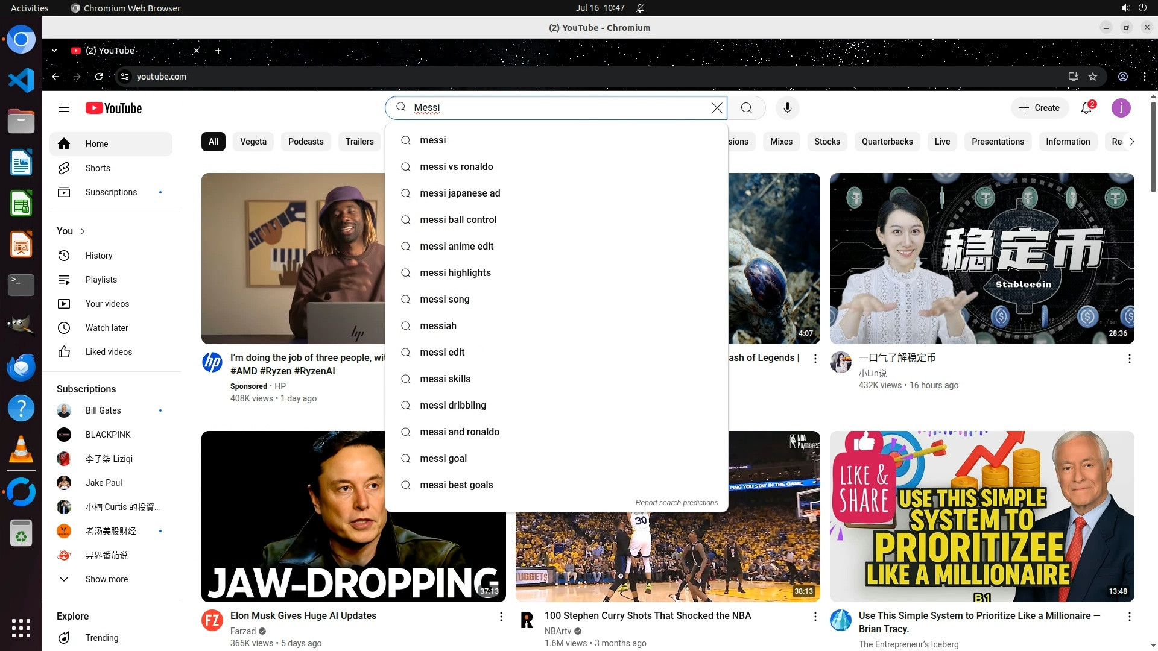Open the hamburger guide menu
1158x651 pixels.
(x=64, y=108)
